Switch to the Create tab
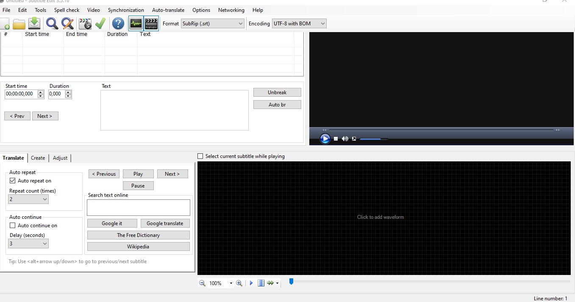Image resolution: width=575 pixels, height=302 pixels. 38,158
